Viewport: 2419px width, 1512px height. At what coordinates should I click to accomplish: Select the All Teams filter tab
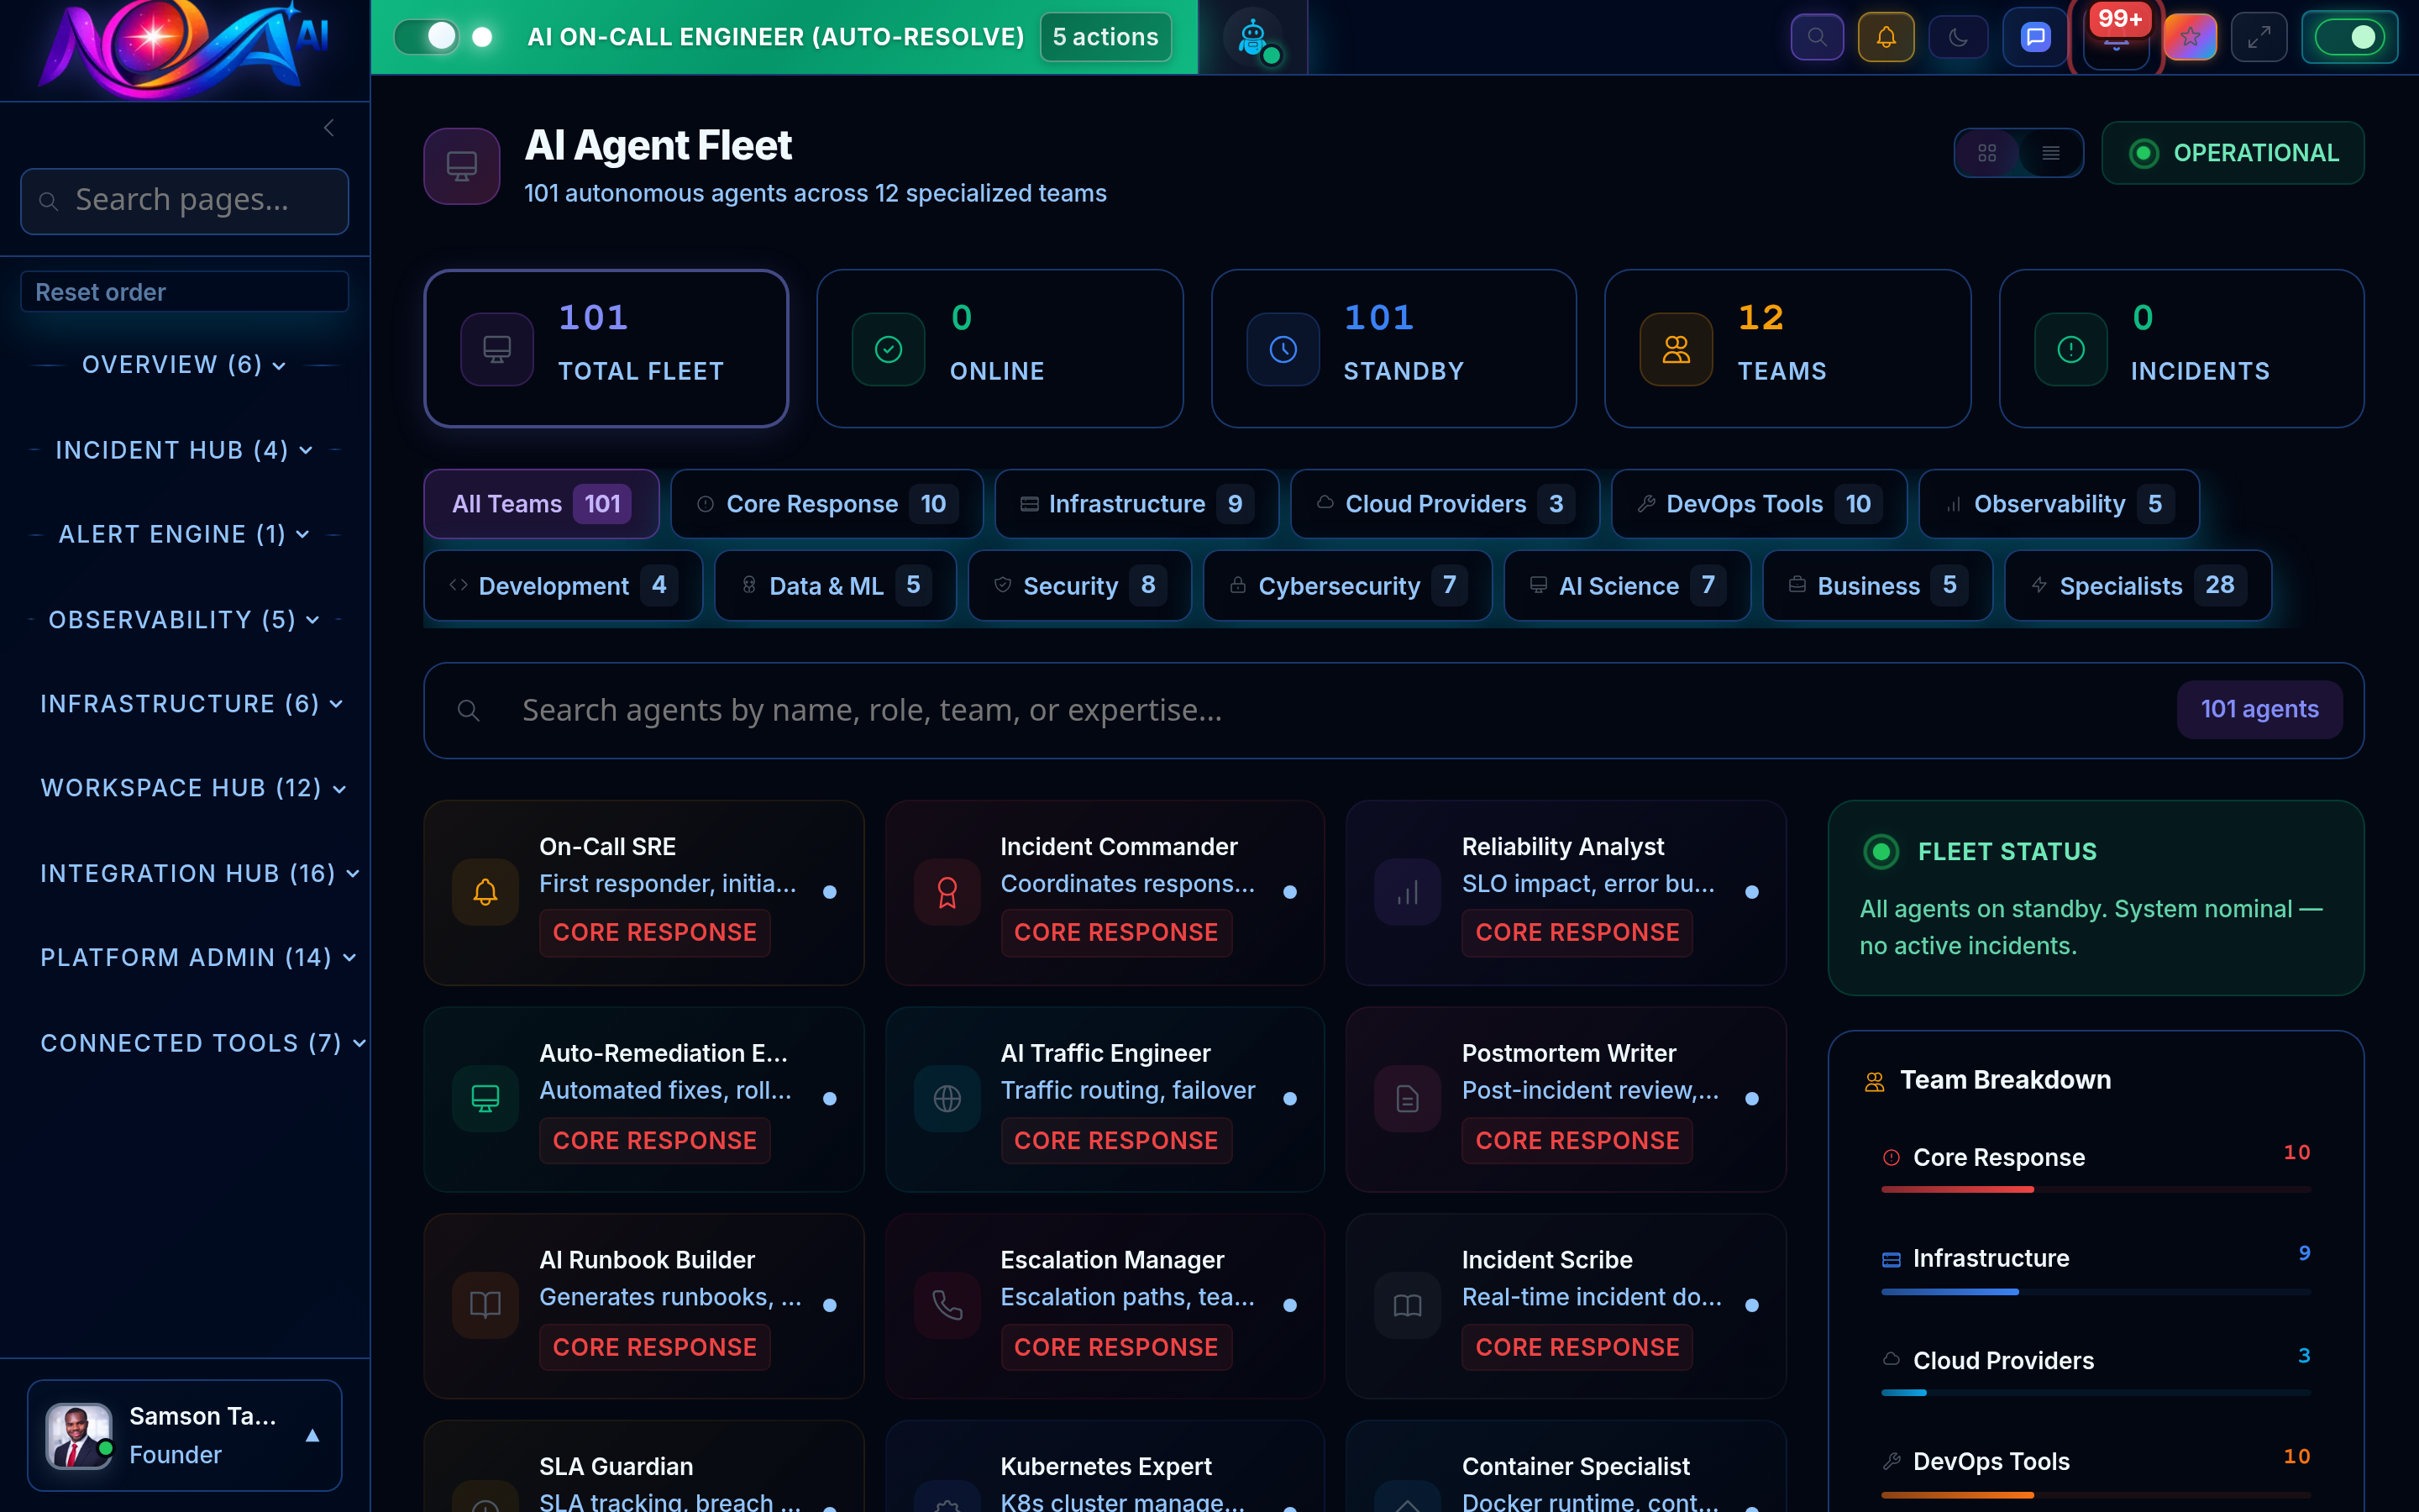pos(540,504)
